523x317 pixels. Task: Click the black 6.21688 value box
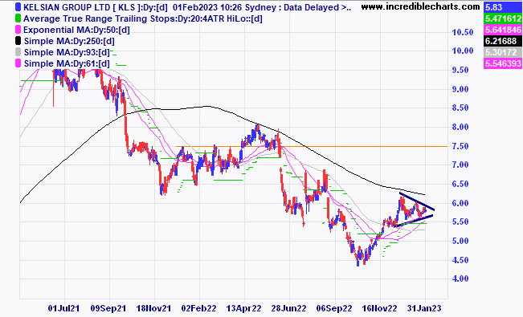click(x=503, y=41)
